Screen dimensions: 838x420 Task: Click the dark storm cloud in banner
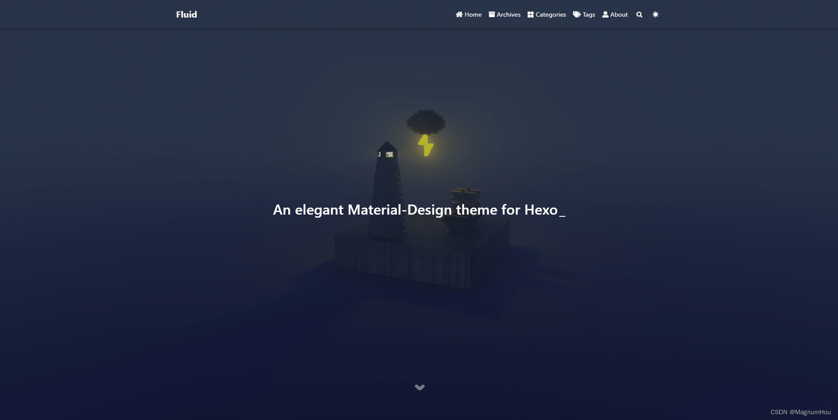click(426, 122)
